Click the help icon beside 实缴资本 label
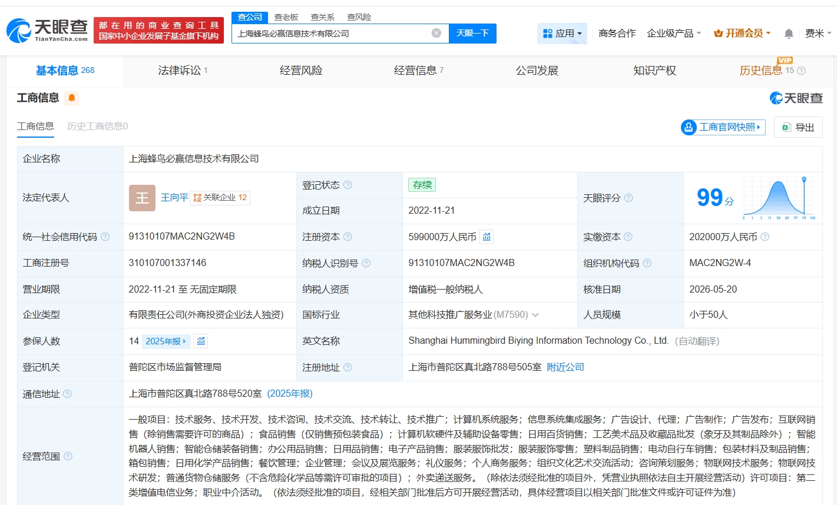This screenshot has width=837, height=505. pos(628,237)
